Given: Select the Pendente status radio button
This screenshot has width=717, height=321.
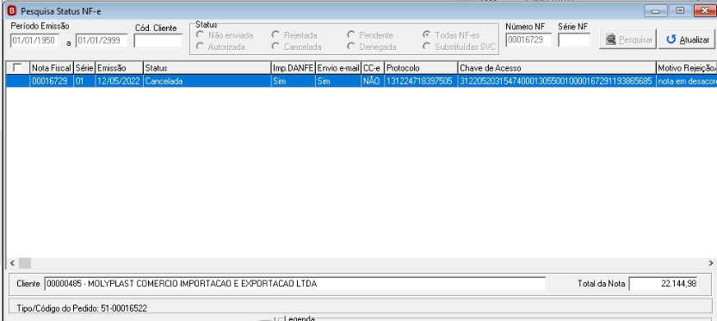Looking at the screenshot, I should pyautogui.click(x=350, y=34).
